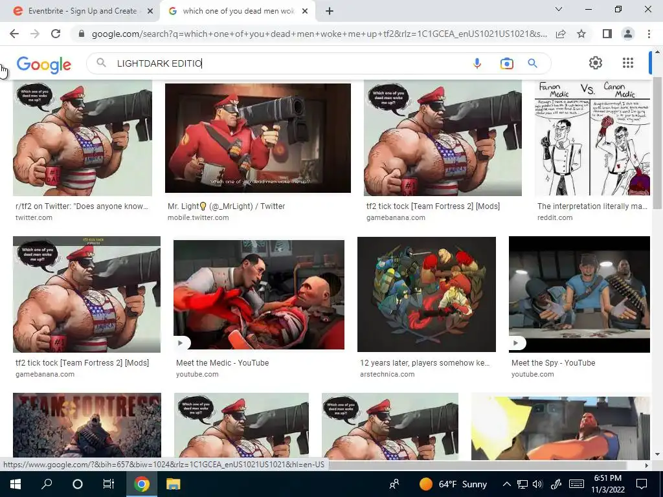This screenshot has height=497, width=663.
Task: Open Google apps grid
Action: pyautogui.click(x=628, y=63)
